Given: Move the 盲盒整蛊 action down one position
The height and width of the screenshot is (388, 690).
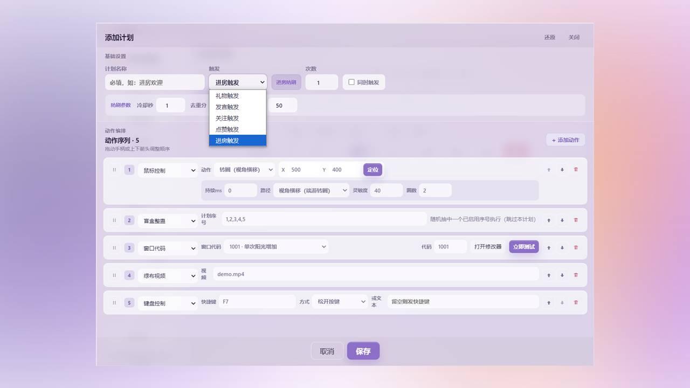Looking at the screenshot, I should pyautogui.click(x=562, y=220).
